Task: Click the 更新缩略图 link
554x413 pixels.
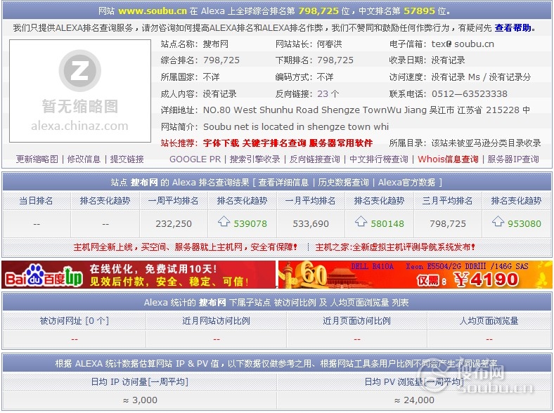Action: click(37, 159)
